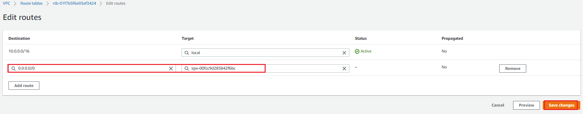584x114 pixels.
Task: Click the Edit routes breadcrumb text
Action: tap(116, 3)
